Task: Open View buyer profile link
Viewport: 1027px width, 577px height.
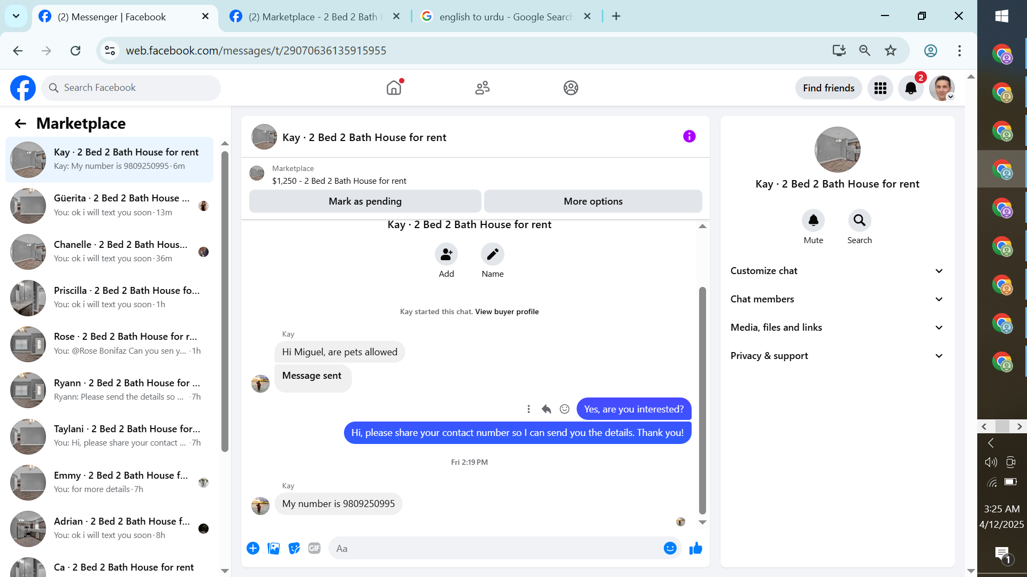Action: click(507, 311)
